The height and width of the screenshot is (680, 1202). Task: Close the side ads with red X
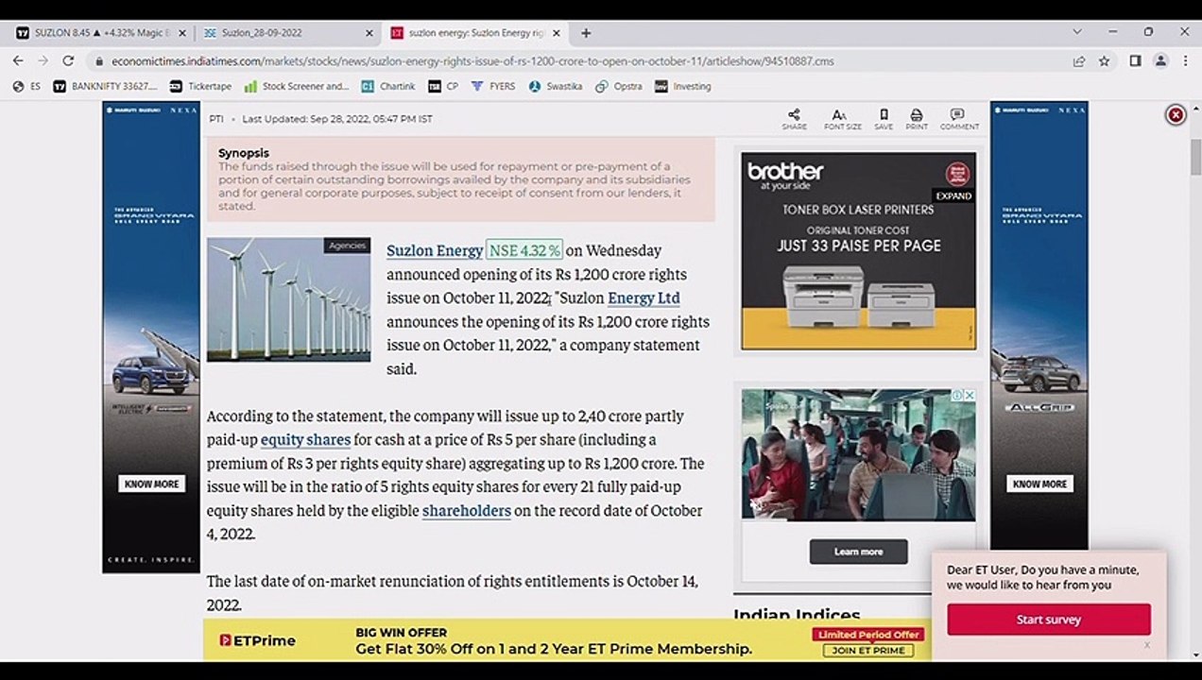point(1176,114)
